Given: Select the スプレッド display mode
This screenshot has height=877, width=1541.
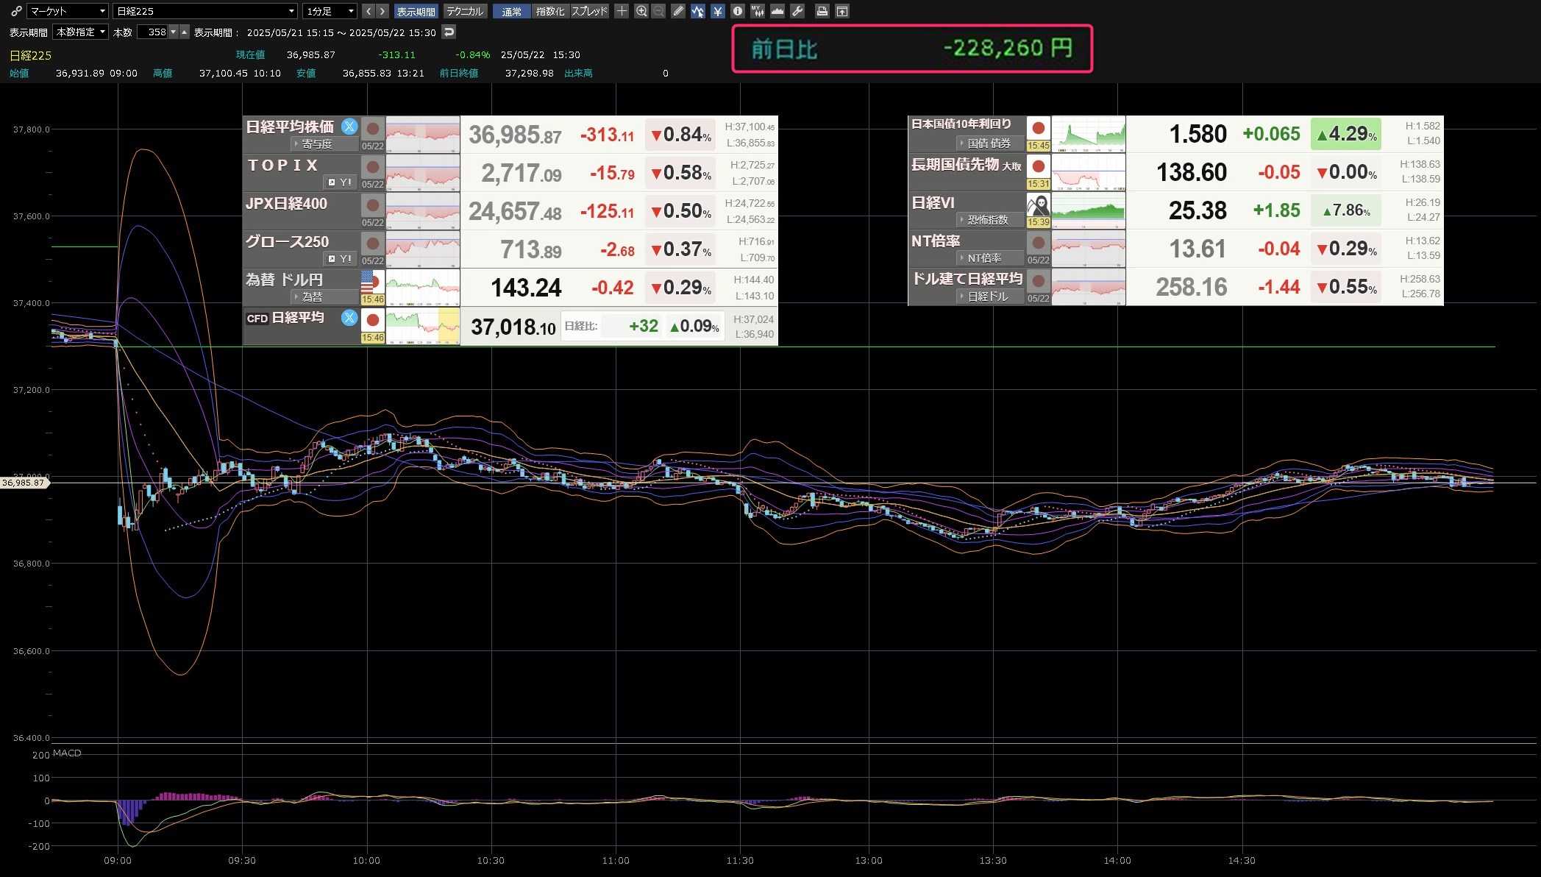Looking at the screenshot, I should [590, 11].
